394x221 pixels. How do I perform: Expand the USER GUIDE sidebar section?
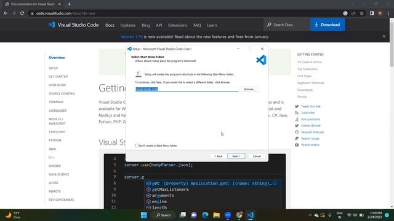(57, 85)
